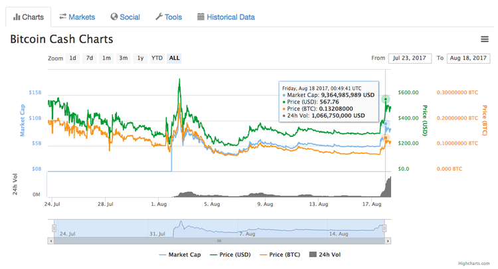Set zoom range to YTD

157,58
